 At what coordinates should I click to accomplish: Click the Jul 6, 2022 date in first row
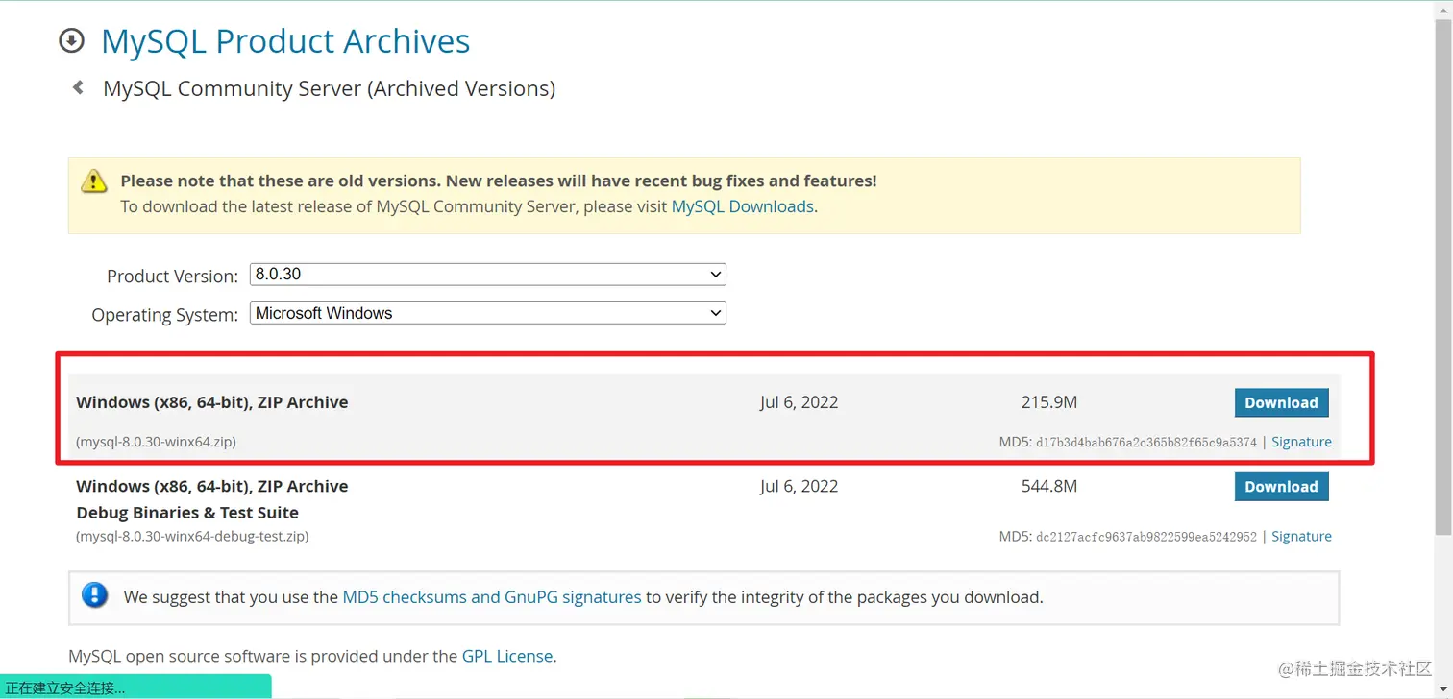pos(799,402)
